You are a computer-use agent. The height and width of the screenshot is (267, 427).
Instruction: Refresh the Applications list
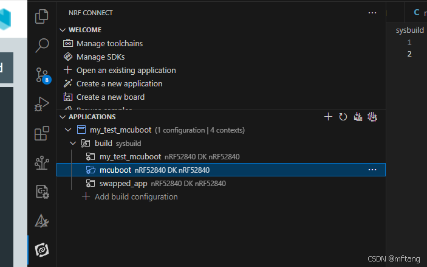pyautogui.click(x=343, y=117)
